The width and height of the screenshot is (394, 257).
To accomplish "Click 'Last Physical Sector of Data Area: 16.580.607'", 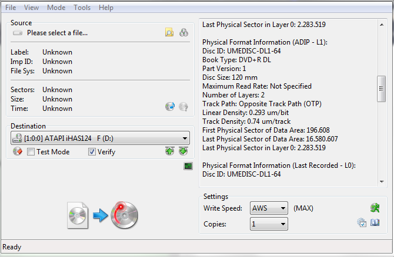I will click(270, 139).
